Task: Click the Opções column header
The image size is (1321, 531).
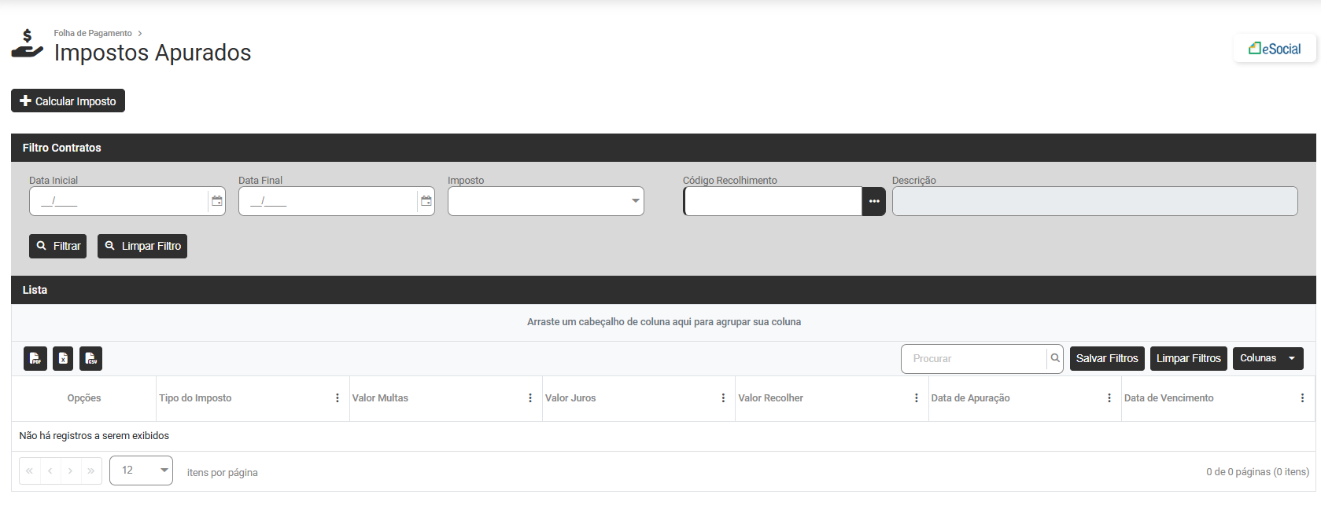Action: [84, 398]
